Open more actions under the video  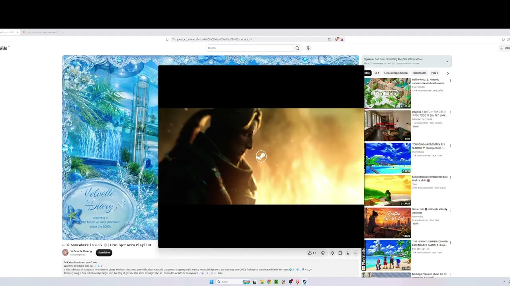[x=356, y=253]
